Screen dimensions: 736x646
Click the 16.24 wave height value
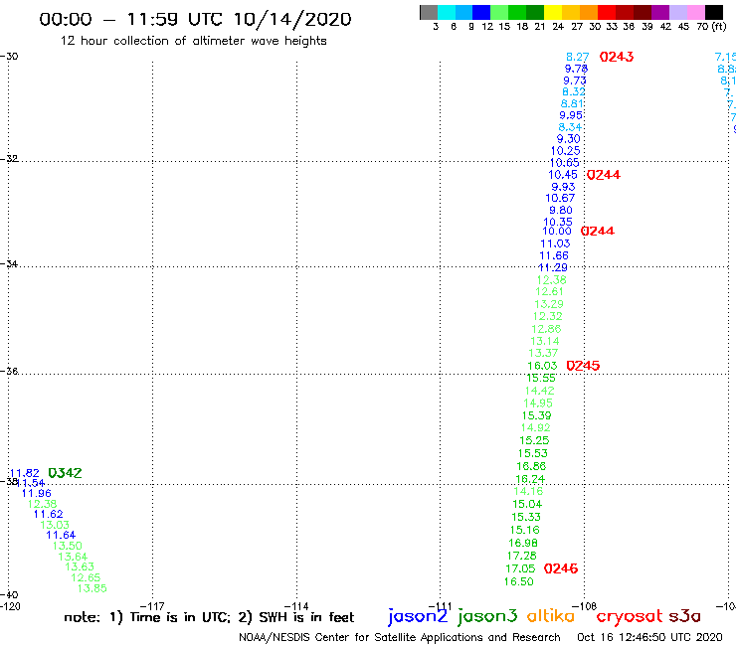point(530,479)
